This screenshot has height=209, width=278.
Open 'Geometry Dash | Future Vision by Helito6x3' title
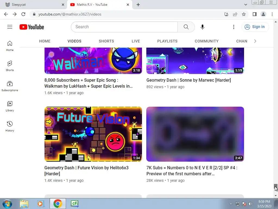point(87,171)
